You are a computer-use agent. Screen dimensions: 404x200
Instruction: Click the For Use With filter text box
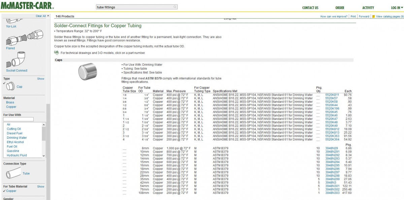[x=19, y=119]
